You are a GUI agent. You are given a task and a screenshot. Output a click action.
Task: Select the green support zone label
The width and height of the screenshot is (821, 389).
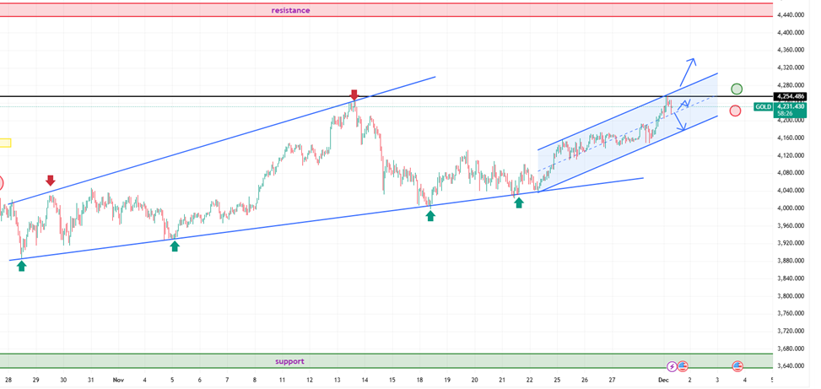289,361
